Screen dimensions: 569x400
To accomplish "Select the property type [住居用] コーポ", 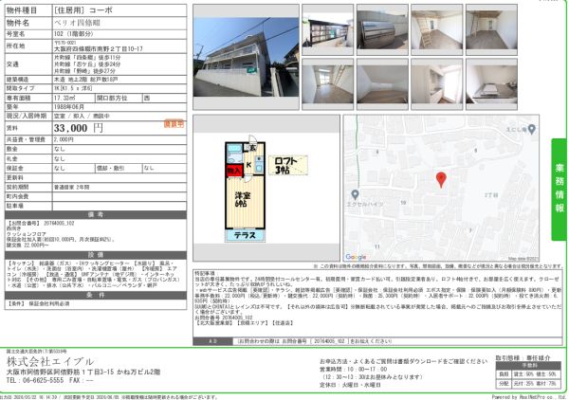I will click(83, 10).
